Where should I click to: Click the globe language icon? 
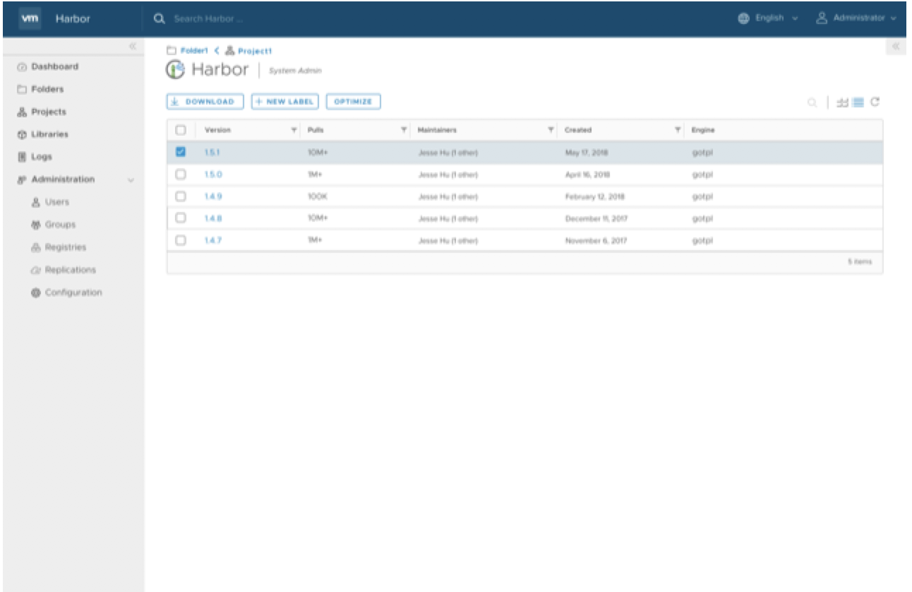[x=743, y=18]
